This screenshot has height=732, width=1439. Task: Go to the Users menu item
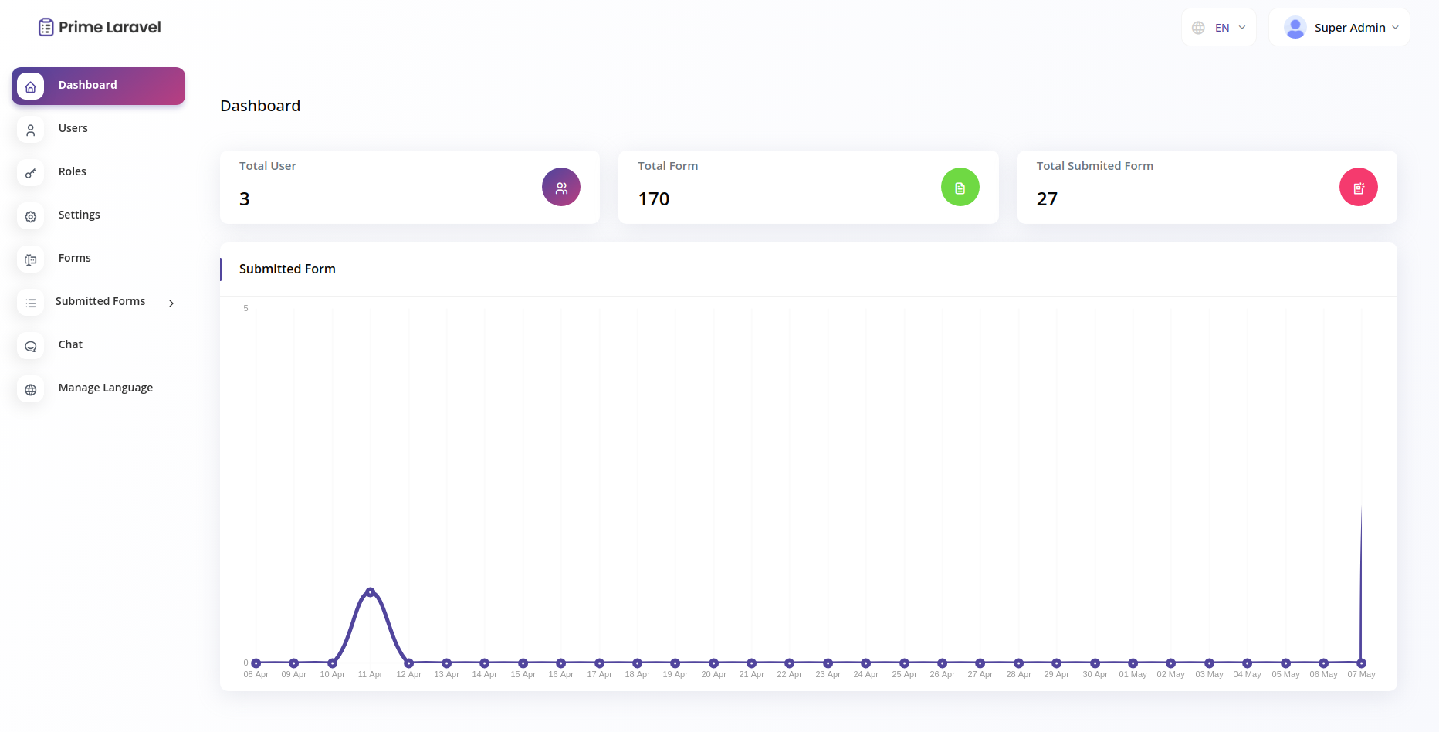tap(73, 128)
